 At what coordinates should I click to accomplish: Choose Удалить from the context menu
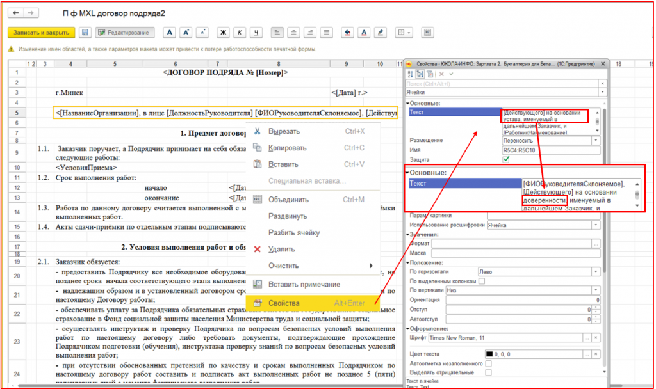click(x=313, y=249)
